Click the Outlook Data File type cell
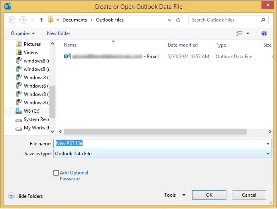 (x=234, y=57)
